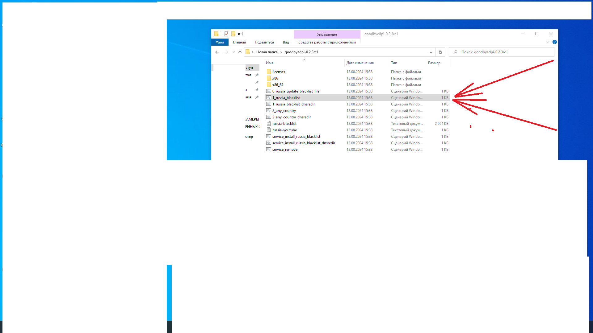
Task: Select the service_remove script icon
Action: tap(269, 150)
